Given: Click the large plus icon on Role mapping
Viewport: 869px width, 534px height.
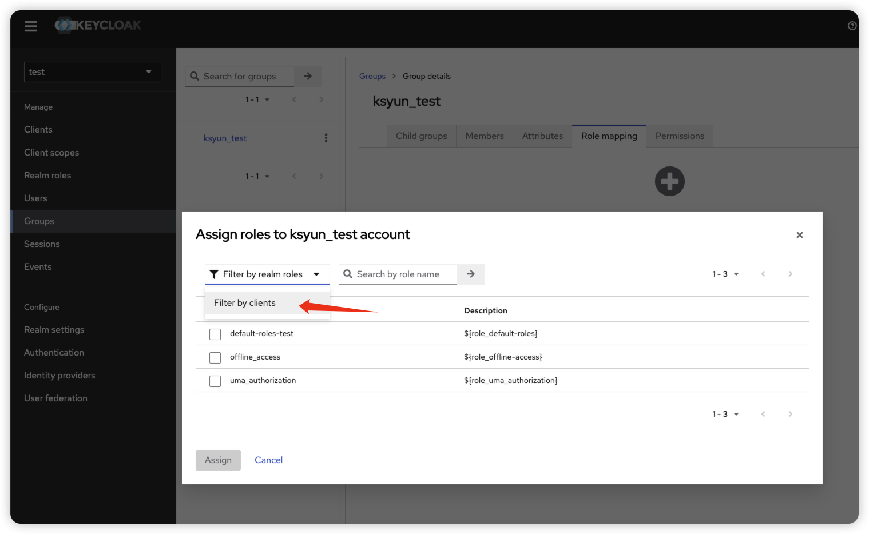Looking at the screenshot, I should point(669,181).
